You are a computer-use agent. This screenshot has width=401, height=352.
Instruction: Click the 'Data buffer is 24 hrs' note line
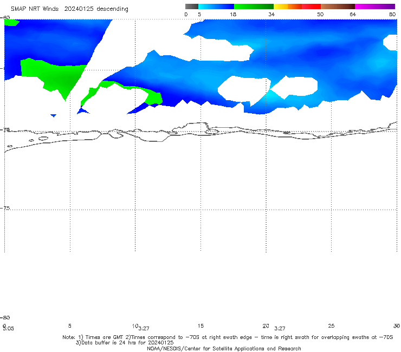[x=125, y=343]
